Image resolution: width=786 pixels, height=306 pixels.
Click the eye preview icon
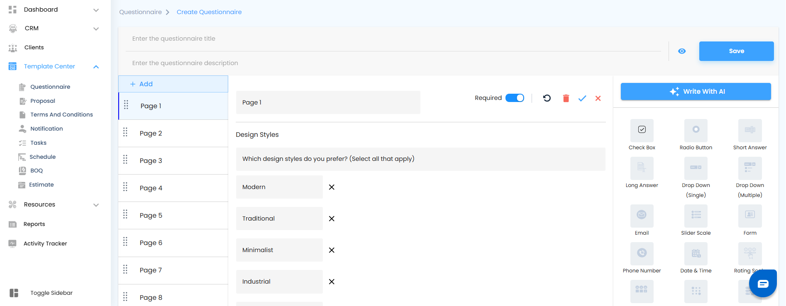tap(682, 51)
